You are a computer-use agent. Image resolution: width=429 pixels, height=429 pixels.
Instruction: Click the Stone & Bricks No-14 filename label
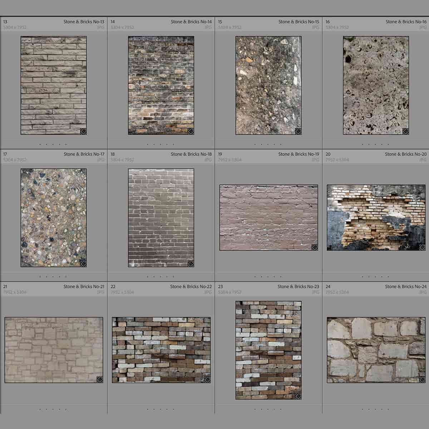pyautogui.click(x=191, y=22)
